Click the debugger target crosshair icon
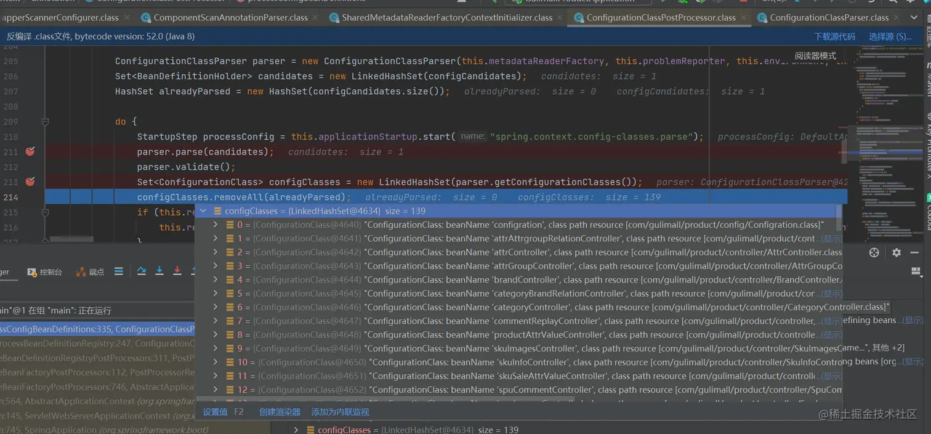Viewport: 931px width, 434px height. pos(873,252)
